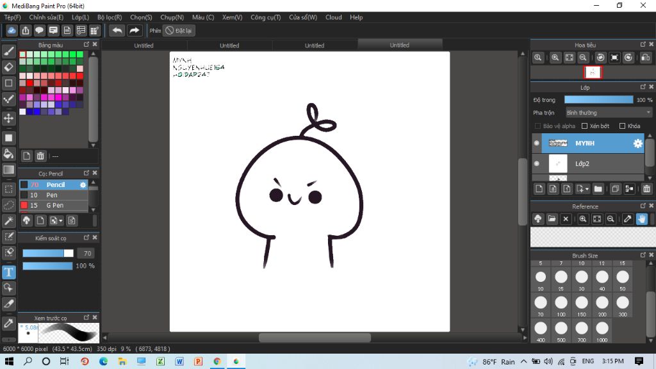This screenshot has height=369, width=656.
Task: Enable the Khóa lock checkbox
Action: pyautogui.click(x=622, y=126)
